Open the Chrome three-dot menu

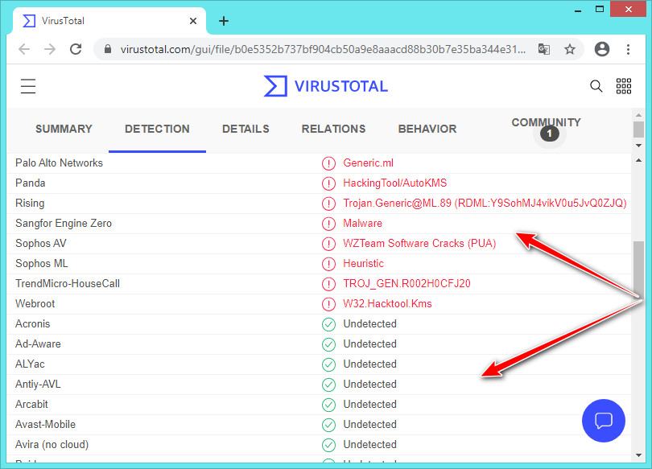click(x=628, y=49)
